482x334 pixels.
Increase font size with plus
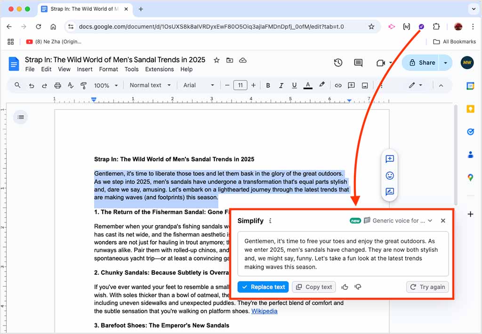(x=253, y=85)
